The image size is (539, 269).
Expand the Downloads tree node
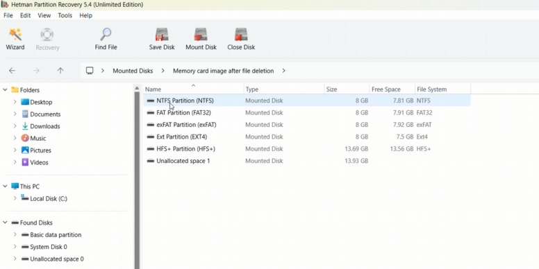(15, 126)
